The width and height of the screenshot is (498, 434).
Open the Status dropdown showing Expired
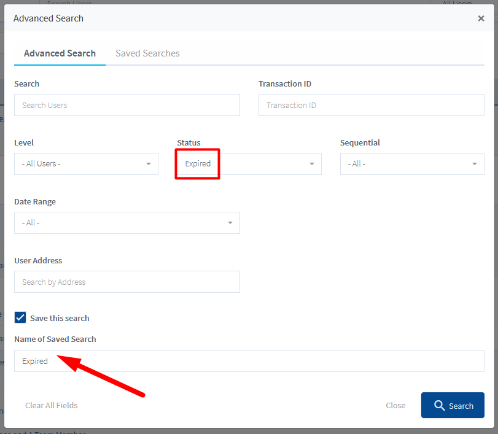(x=249, y=164)
